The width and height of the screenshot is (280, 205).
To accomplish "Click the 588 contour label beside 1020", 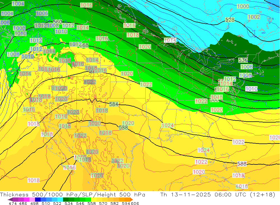I will point(123,127).
